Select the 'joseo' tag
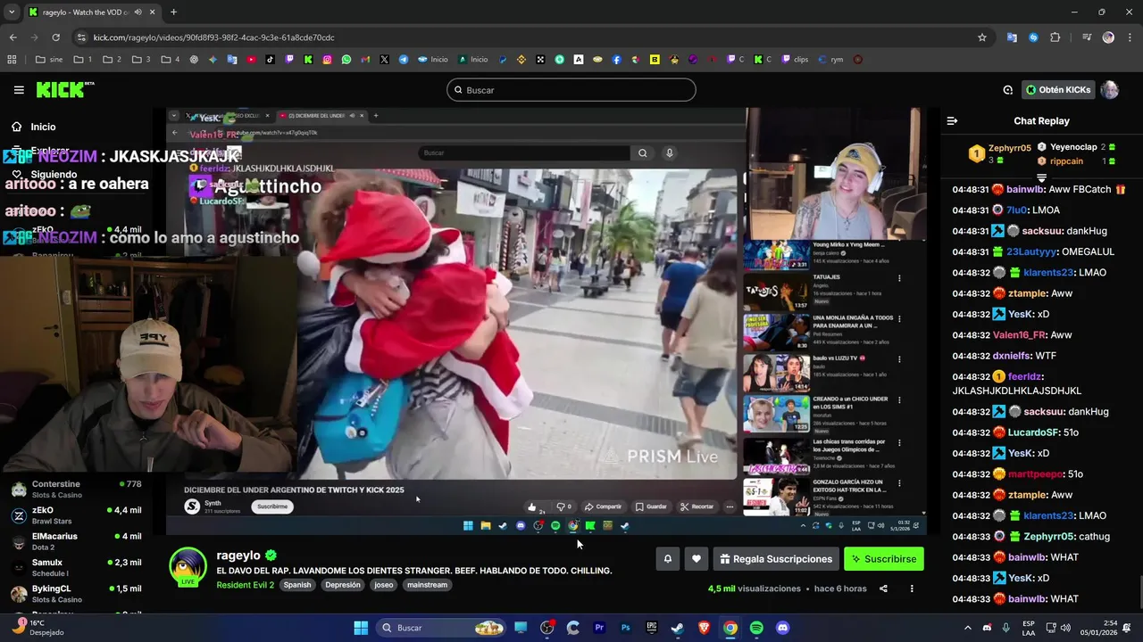 pyautogui.click(x=384, y=585)
